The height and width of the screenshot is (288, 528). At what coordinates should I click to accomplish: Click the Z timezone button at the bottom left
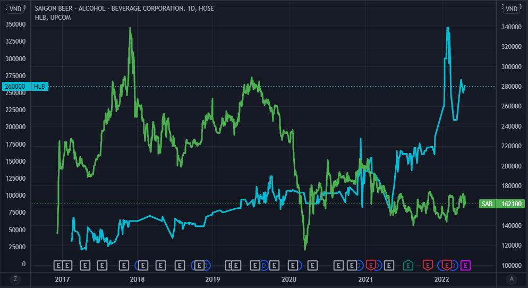click(15, 279)
